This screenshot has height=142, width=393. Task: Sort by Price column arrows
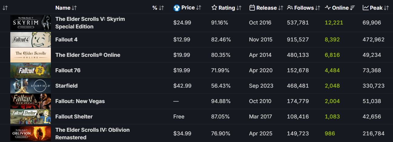coord(199,8)
